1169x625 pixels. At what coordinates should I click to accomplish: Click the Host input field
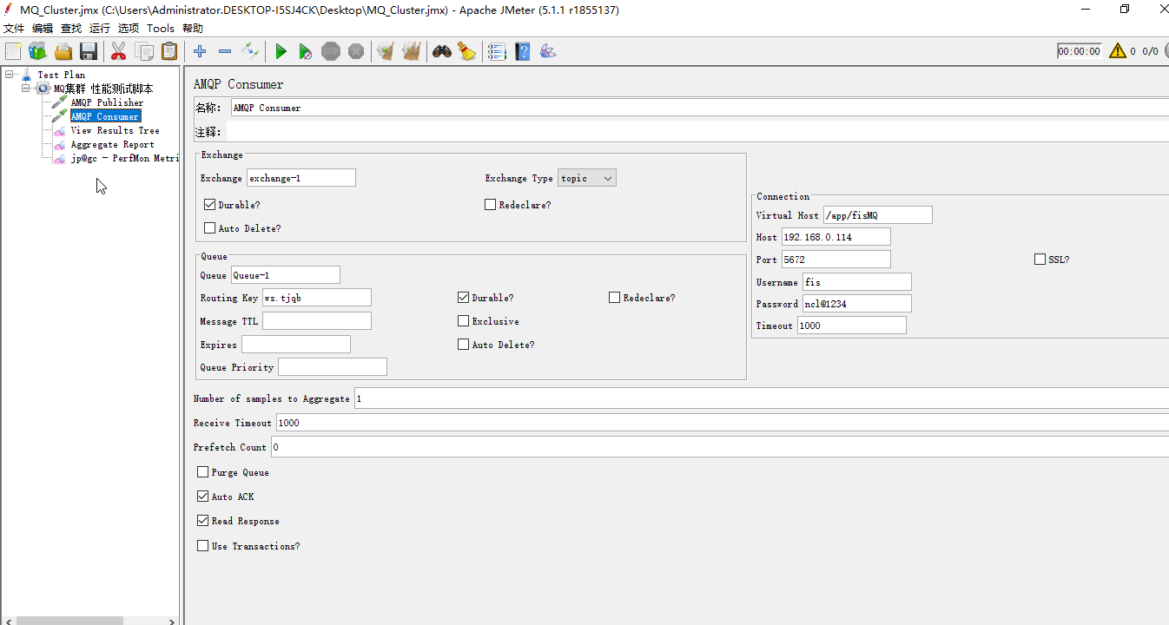[x=836, y=237]
